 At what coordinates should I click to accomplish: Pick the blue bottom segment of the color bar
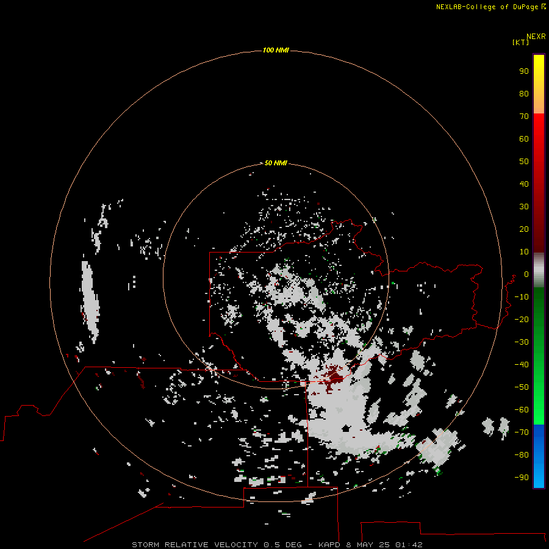539,456
